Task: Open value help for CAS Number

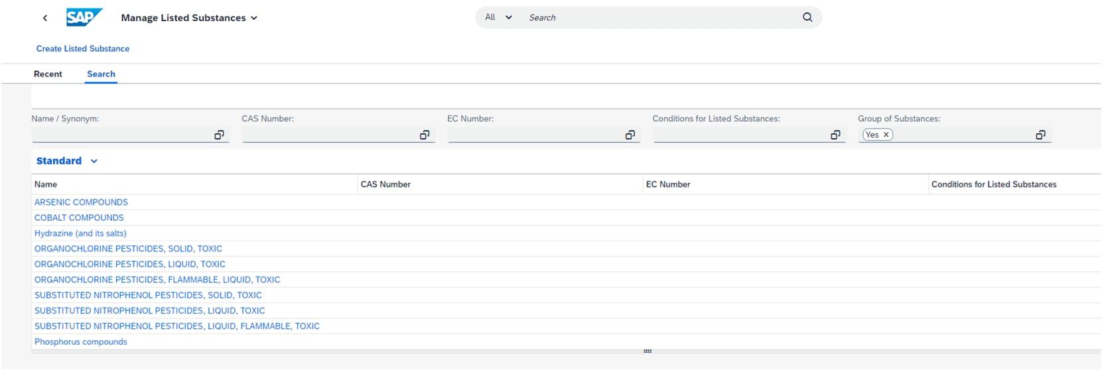Action: point(425,135)
